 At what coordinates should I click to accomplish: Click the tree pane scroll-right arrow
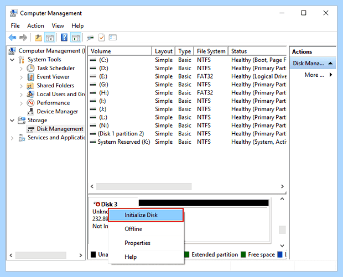tap(81, 255)
